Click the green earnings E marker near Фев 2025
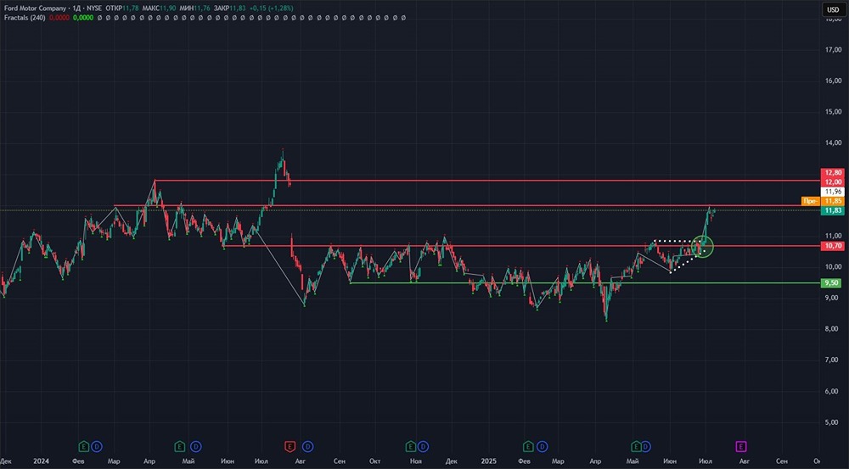The height and width of the screenshot is (469, 849). click(528, 445)
